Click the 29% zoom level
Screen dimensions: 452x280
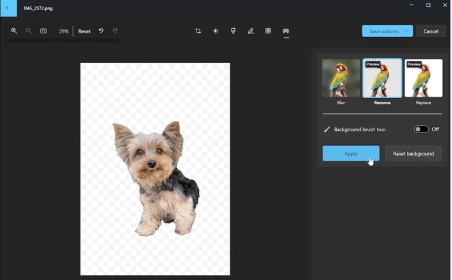click(64, 31)
